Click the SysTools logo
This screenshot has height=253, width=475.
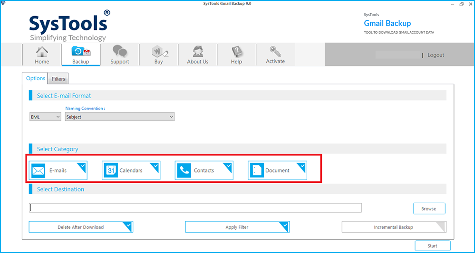[x=70, y=26]
